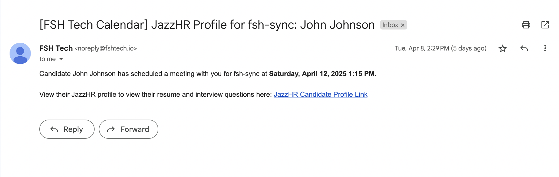
Task: Print the email
Action: click(526, 24)
